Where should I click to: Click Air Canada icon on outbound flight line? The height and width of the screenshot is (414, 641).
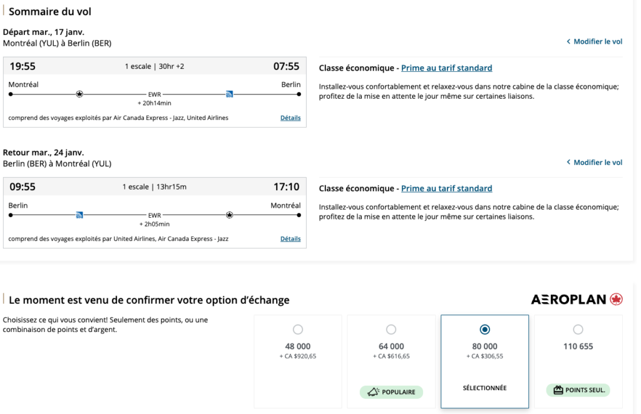point(79,94)
